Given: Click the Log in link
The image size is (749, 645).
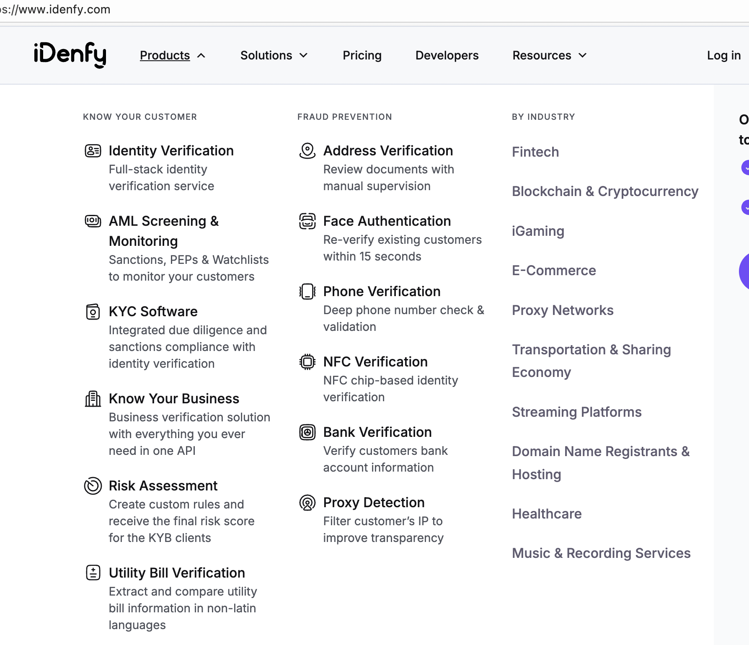Looking at the screenshot, I should tap(723, 55).
